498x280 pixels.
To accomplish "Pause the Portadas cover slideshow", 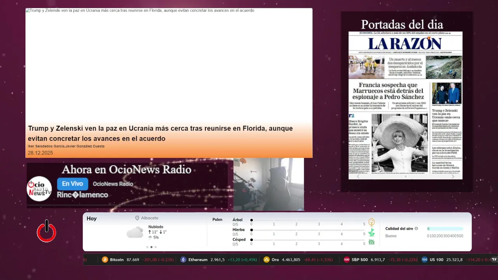I will pyautogui.click(x=405, y=176).
